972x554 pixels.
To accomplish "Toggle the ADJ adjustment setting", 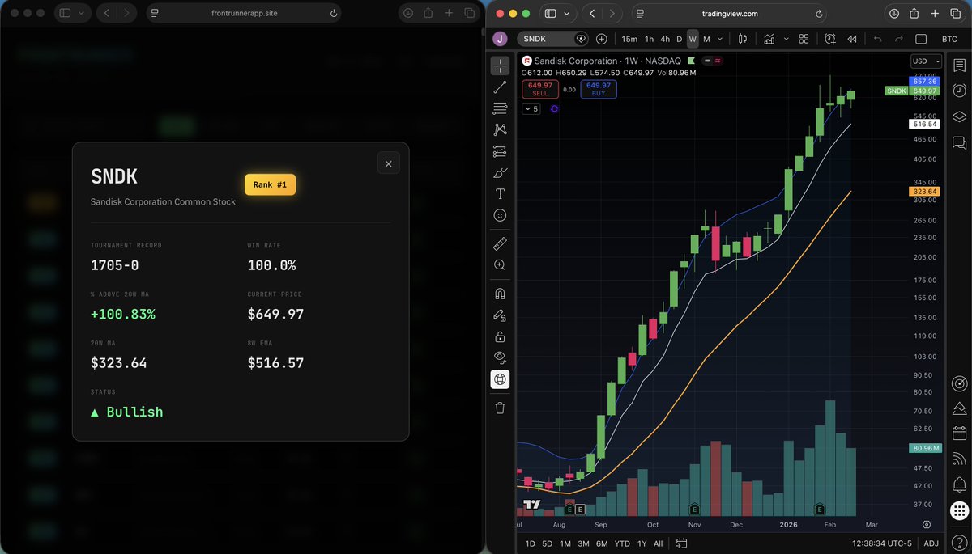I will tap(931, 543).
